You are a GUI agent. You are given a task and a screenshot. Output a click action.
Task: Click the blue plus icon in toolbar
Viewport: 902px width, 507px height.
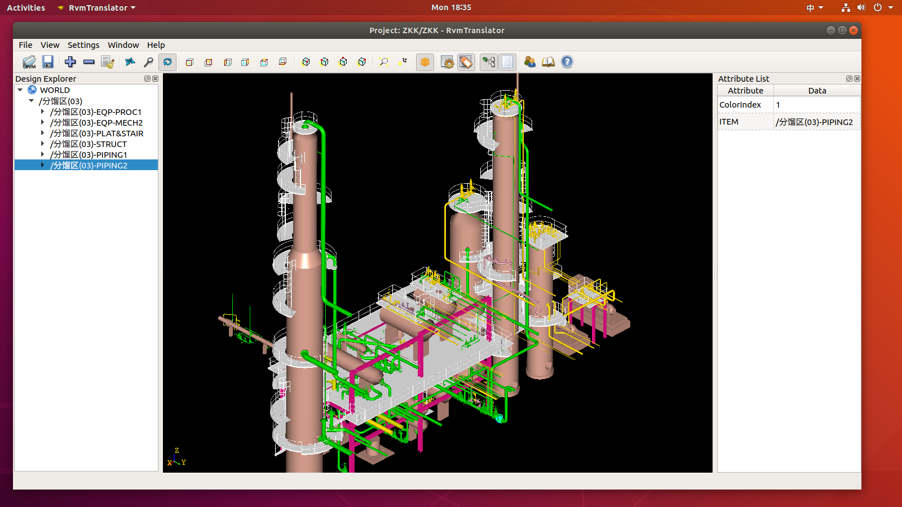point(70,62)
